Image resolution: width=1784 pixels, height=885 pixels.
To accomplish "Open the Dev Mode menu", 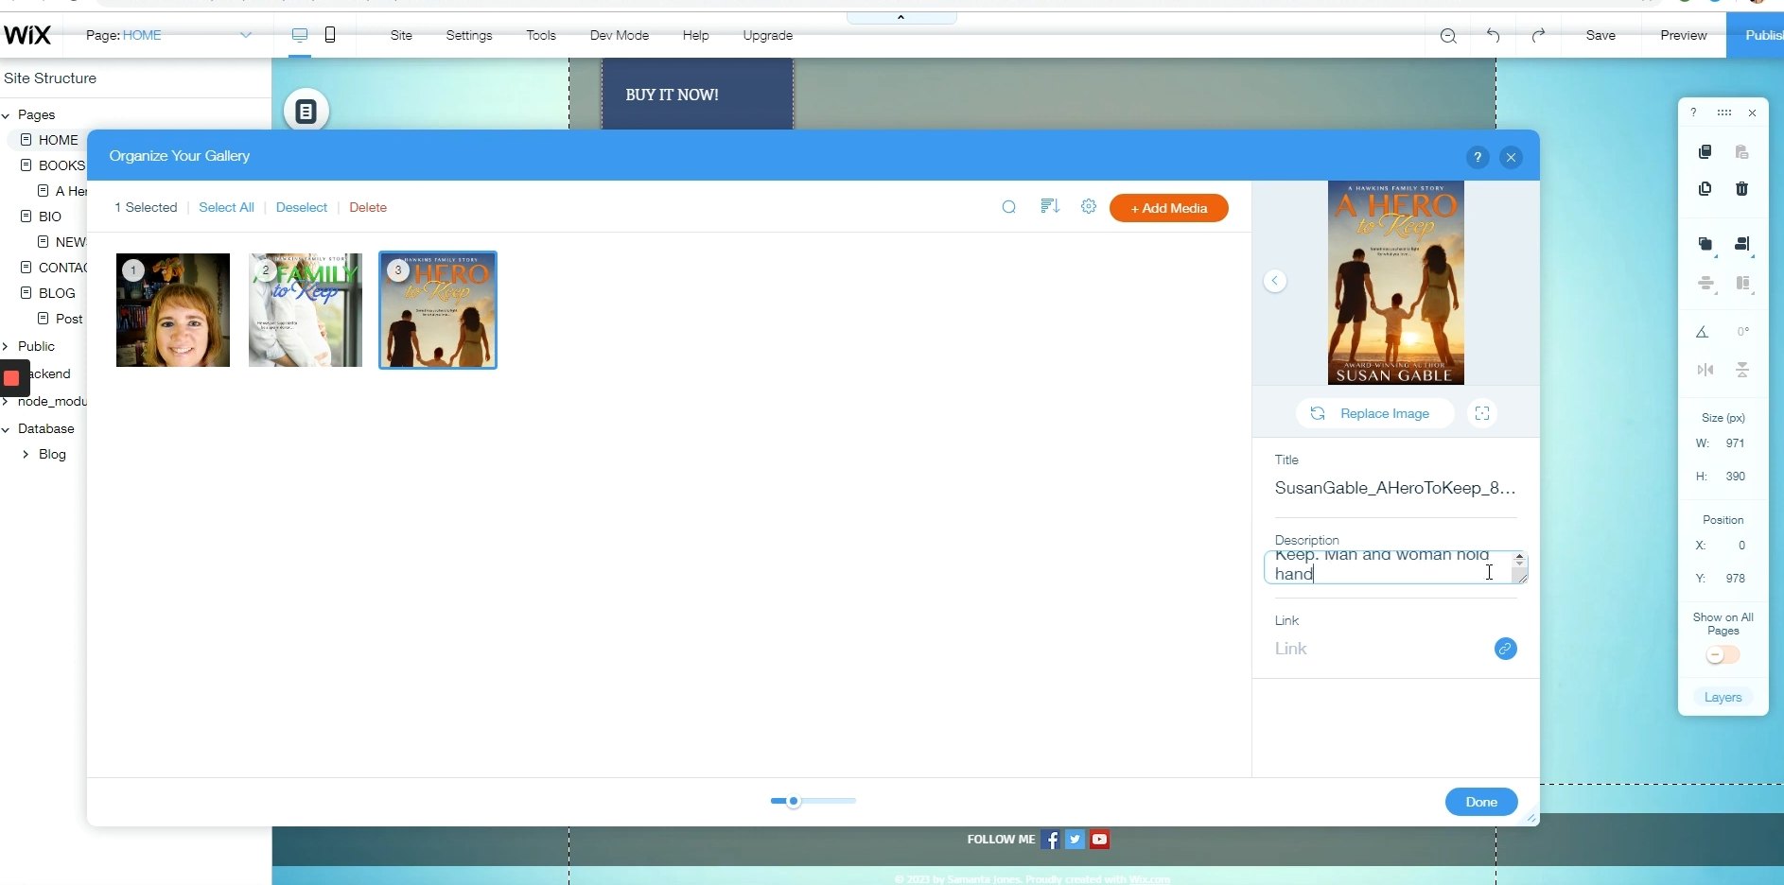I will (x=620, y=35).
